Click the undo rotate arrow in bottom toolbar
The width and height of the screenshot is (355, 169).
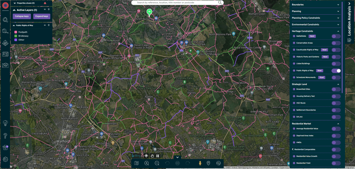(168, 163)
